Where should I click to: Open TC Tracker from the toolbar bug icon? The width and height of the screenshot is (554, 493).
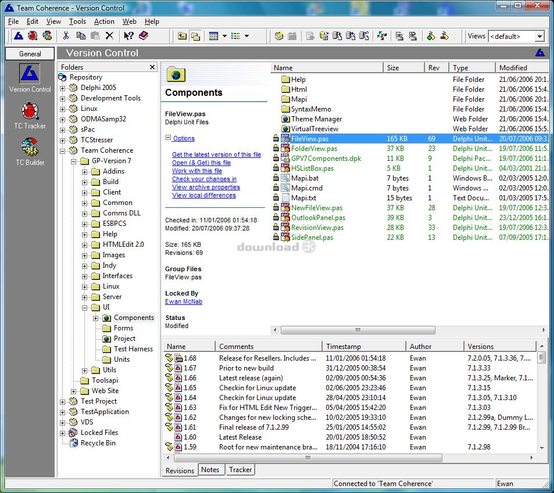click(33, 35)
